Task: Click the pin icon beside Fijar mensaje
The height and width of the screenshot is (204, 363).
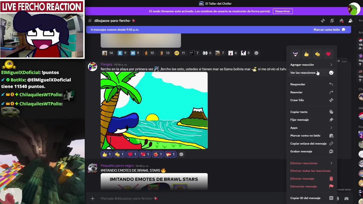Action: click(x=331, y=120)
